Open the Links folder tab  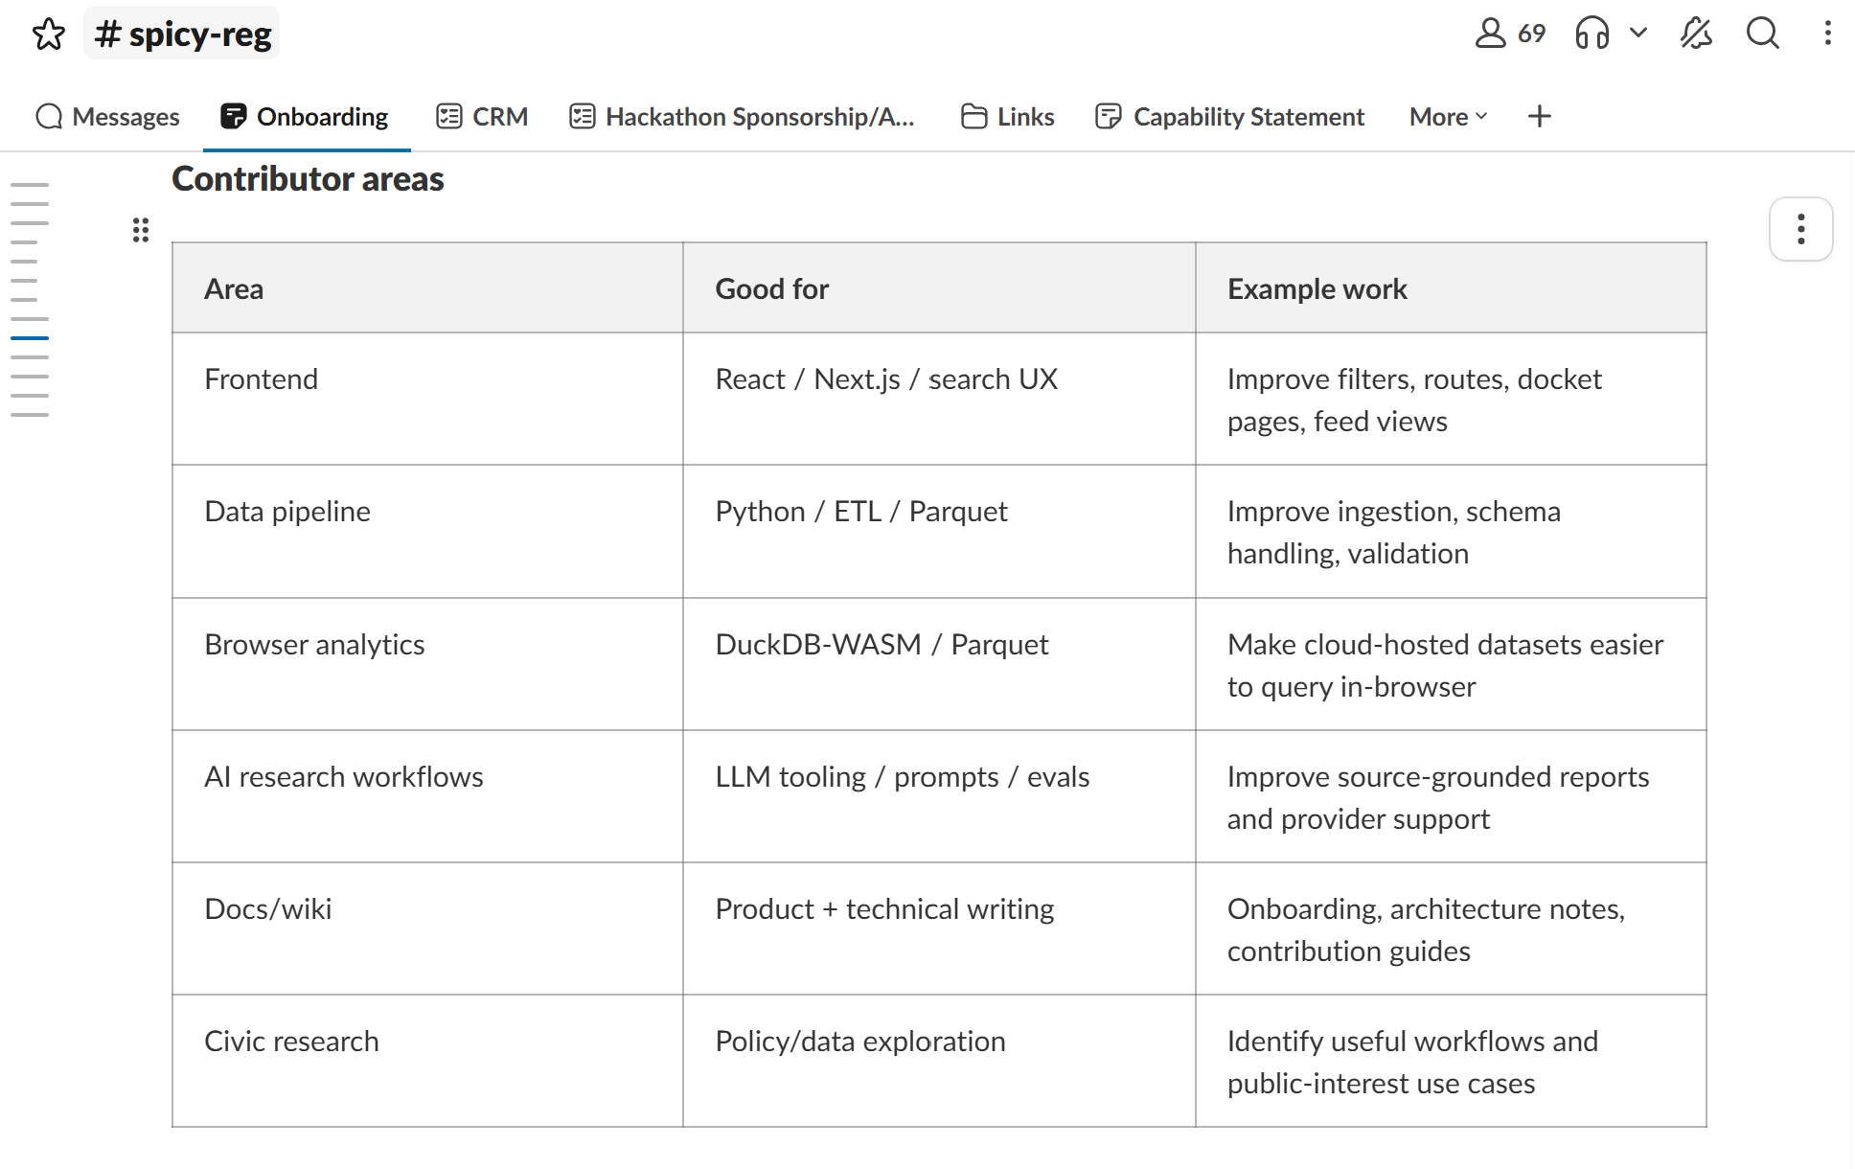coord(1007,117)
